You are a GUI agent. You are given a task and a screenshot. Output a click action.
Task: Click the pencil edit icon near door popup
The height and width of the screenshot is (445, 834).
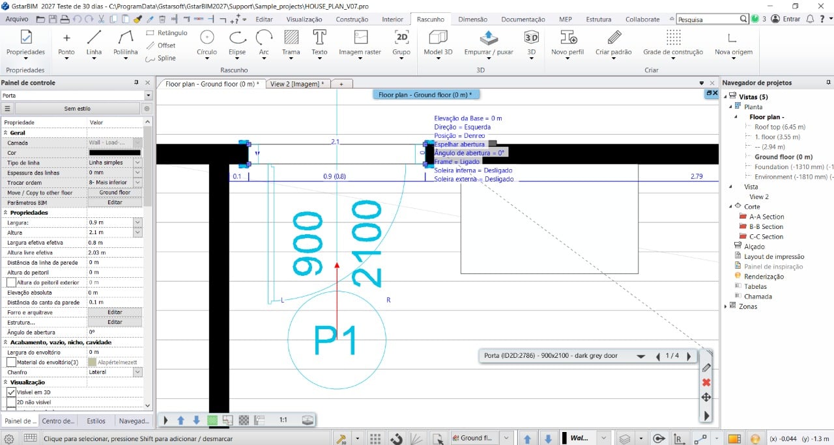coord(706,368)
